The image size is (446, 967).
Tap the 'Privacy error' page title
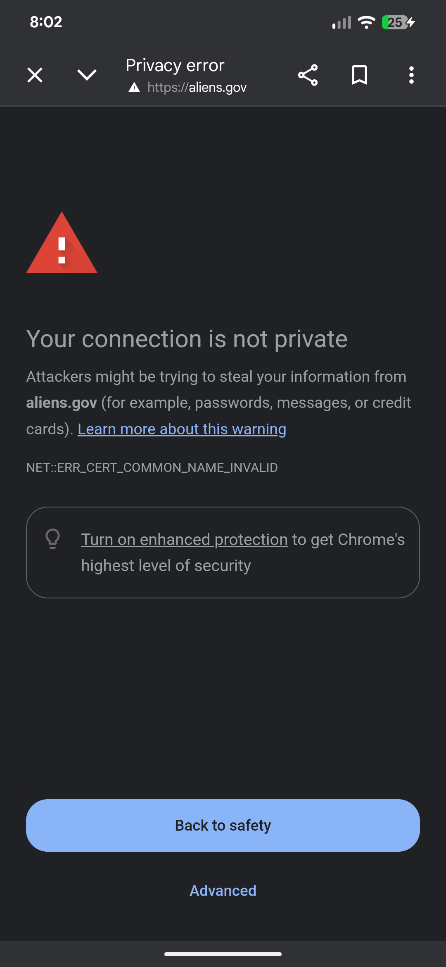(x=175, y=65)
